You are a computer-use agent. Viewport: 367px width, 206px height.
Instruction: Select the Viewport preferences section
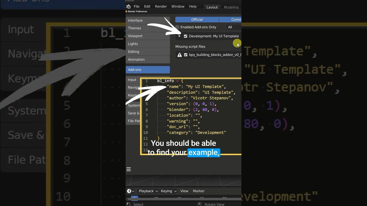148,36
